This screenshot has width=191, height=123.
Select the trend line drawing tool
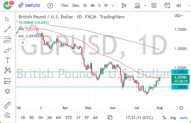coord(8,29)
